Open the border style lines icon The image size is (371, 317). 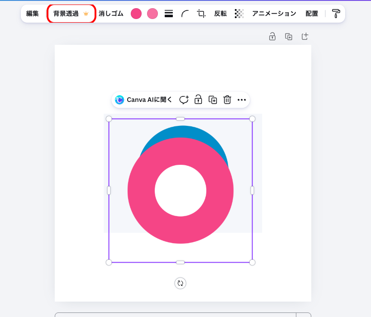coord(169,14)
